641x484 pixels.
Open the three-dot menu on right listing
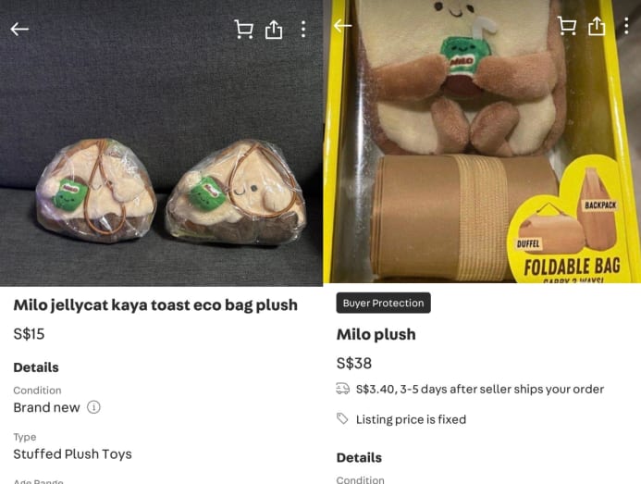pos(626,26)
